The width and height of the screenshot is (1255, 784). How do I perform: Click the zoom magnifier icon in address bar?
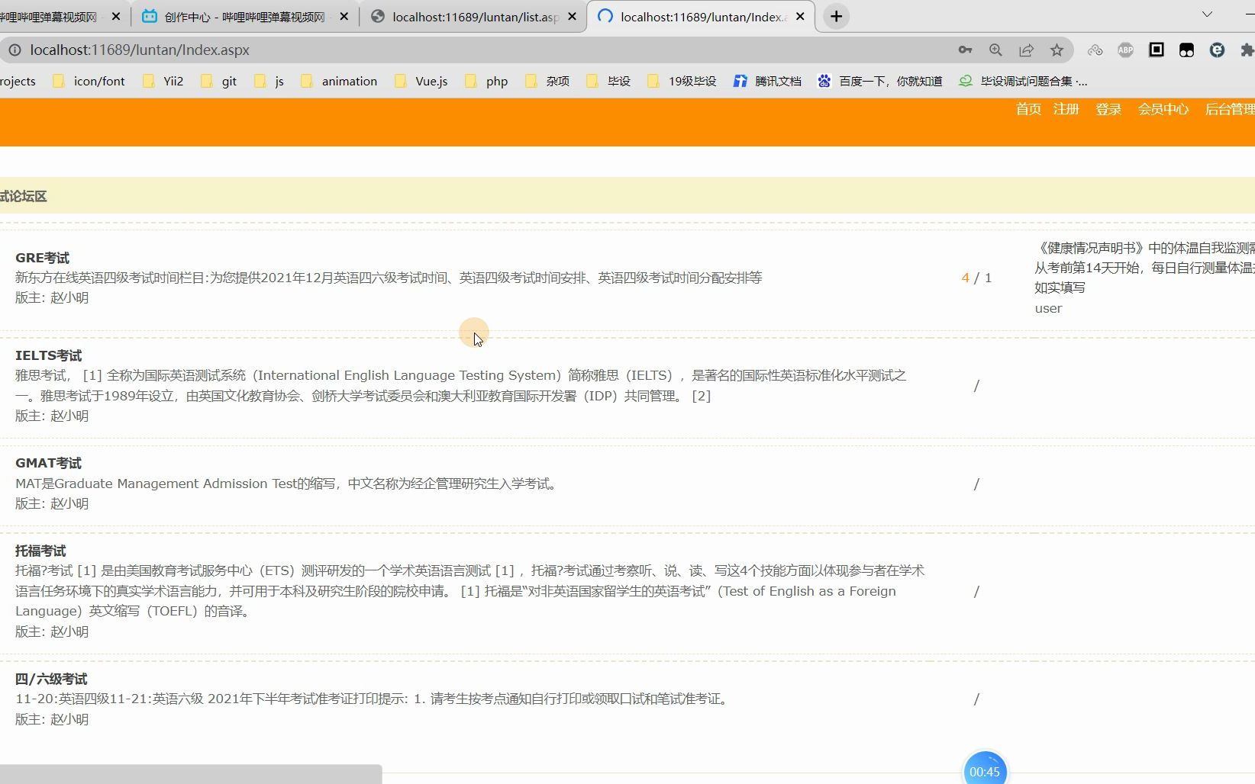click(995, 50)
